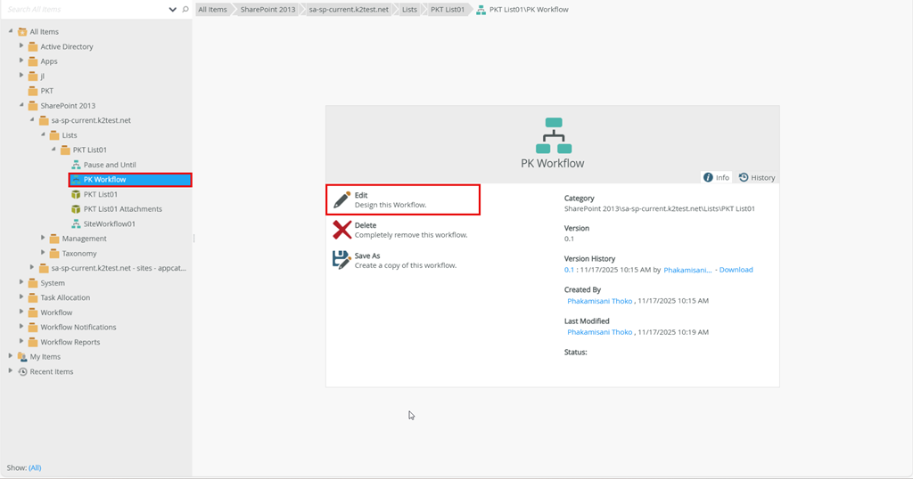Select sa-sp-current.k2test.net - sites - appcat... item

point(119,268)
